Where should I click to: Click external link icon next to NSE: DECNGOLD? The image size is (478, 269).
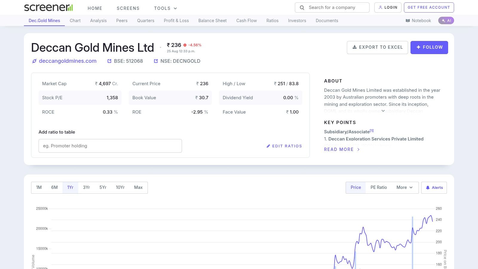pyautogui.click(x=156, y=61)
